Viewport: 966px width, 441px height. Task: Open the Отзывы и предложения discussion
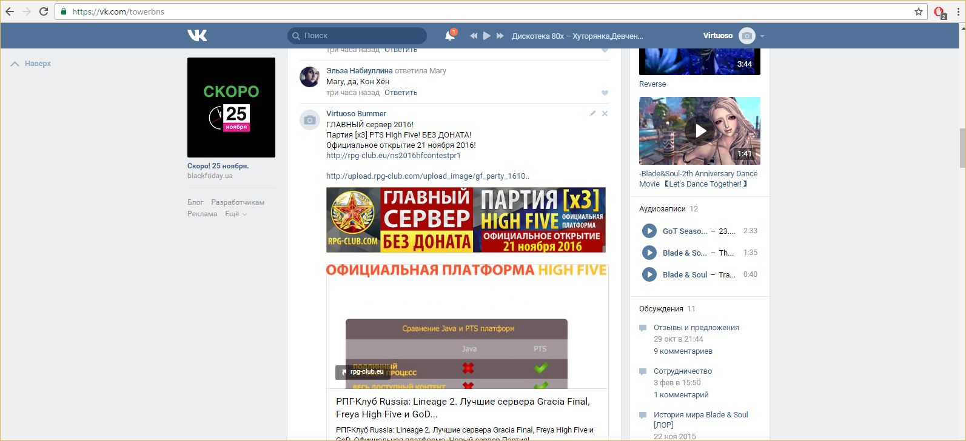696,328
